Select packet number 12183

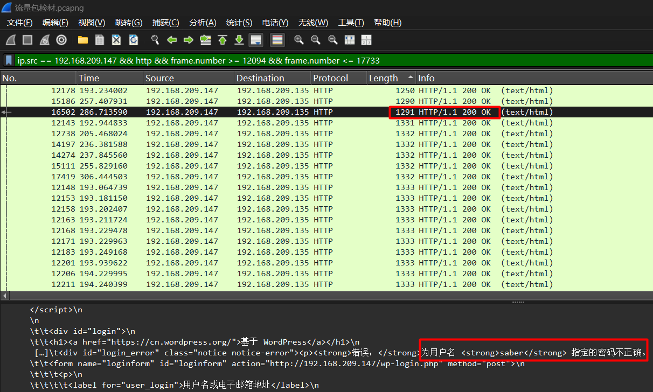326,252
